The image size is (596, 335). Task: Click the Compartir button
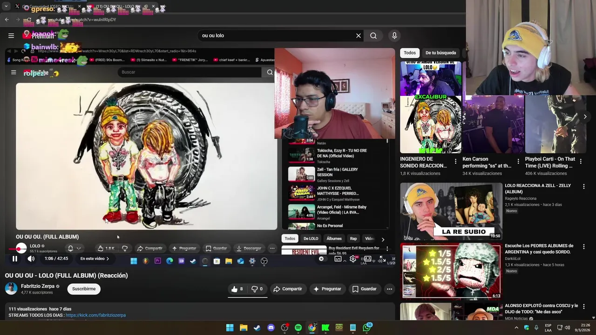(288, 289)
